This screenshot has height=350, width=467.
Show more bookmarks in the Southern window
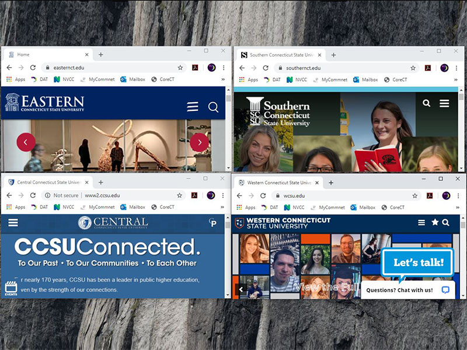point(456,79)
